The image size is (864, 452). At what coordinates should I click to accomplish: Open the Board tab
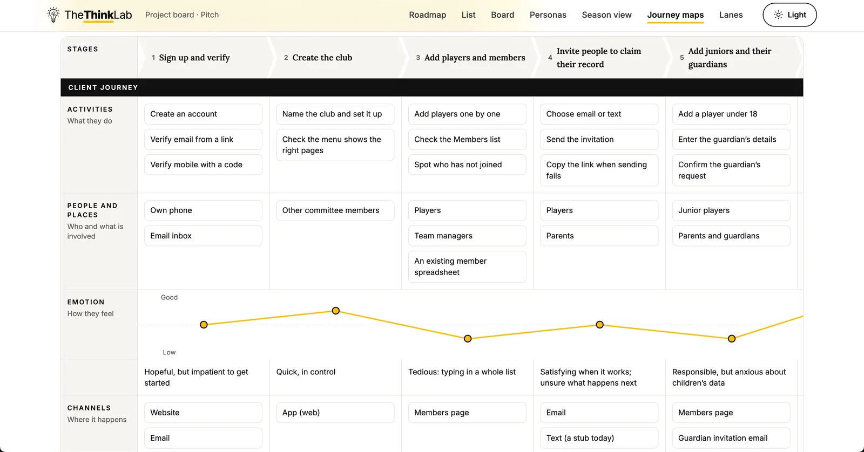click(x=502, y=15)
